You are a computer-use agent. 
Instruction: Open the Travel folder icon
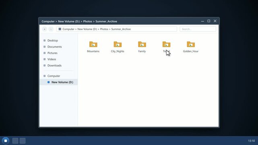point(166,44)
